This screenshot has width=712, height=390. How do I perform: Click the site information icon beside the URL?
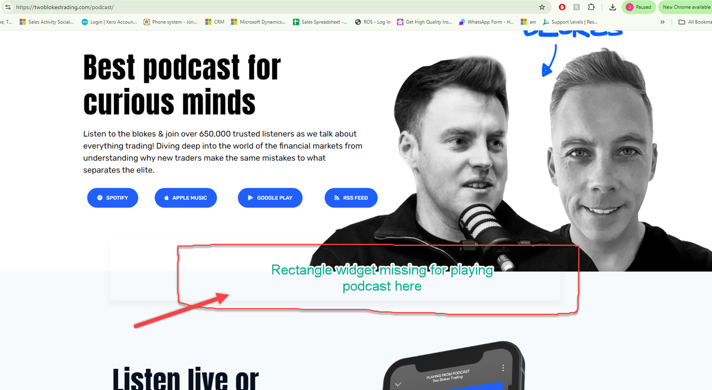pos(8,7)
